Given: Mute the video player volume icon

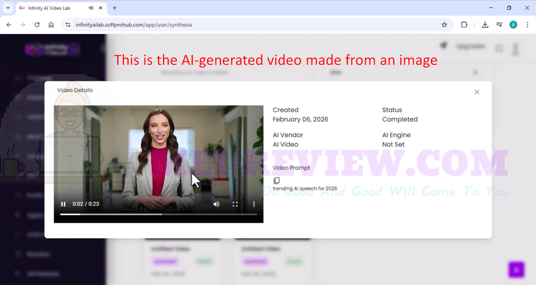Looking at the screenshot, I should pyautogui.click(x=217, y=204).
